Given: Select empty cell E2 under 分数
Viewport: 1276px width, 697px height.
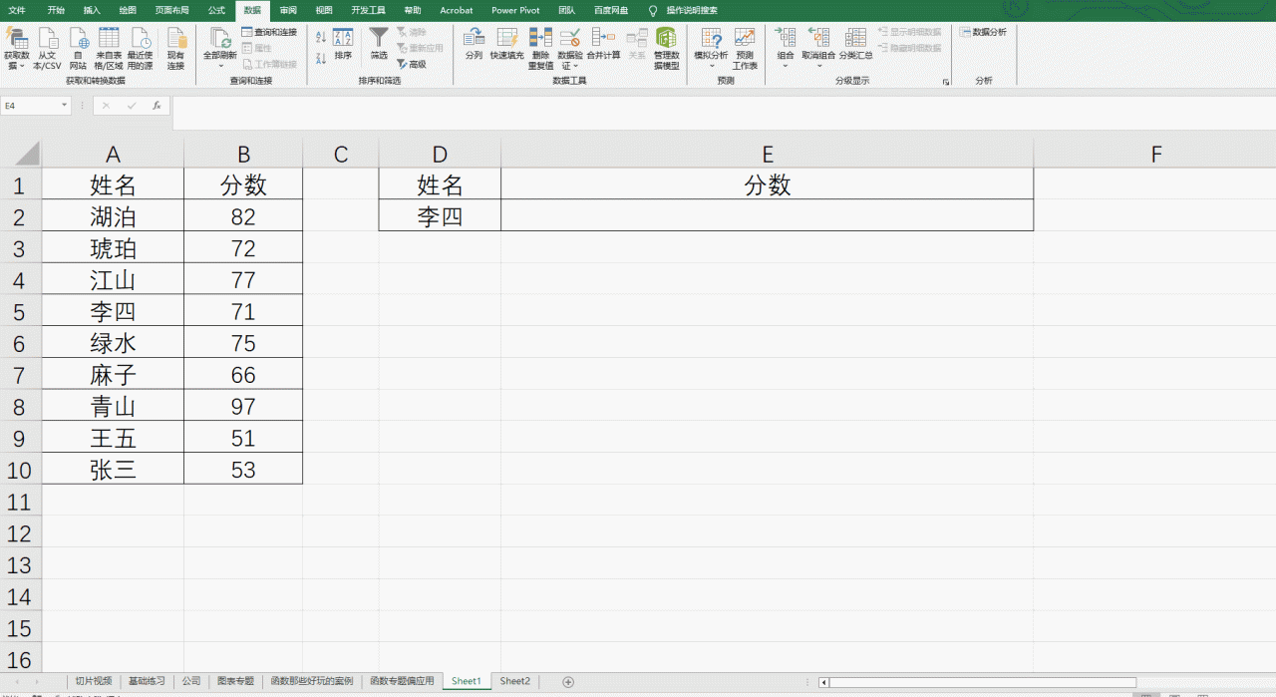Looking at the screenshot, I should (x=767, y=215).
